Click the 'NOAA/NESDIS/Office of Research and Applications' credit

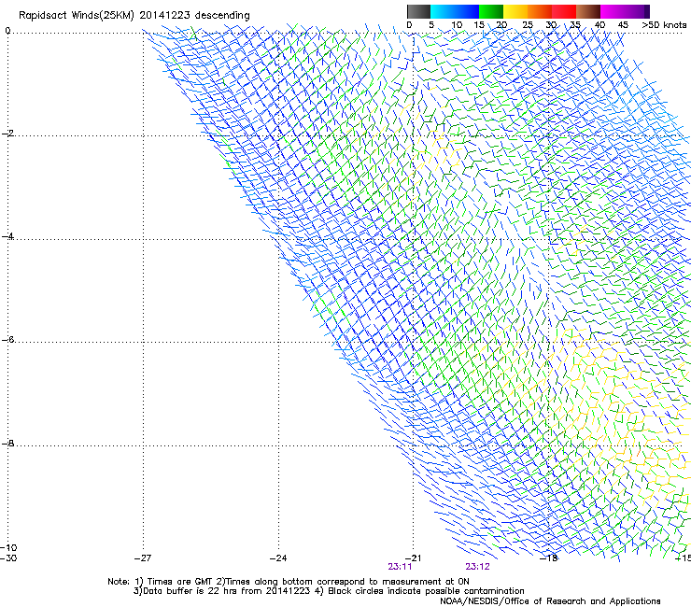[x=550, y=601]
